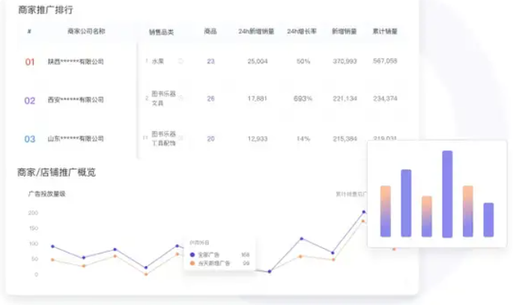Image resolution: width=513 pixels, height=305 pixels.
Task: Click the purple 全部广告 legend dot
Action: click(192, 255)
